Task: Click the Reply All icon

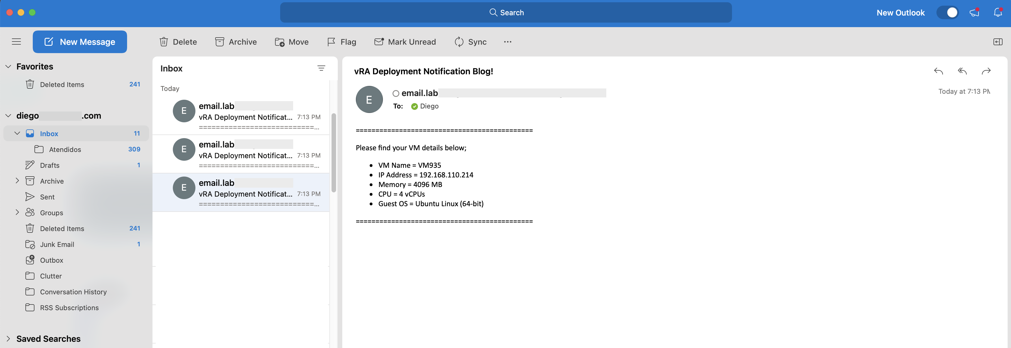Action: (962, 71)
